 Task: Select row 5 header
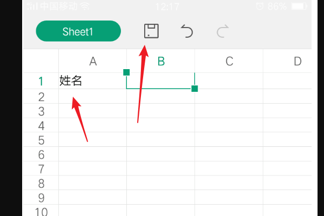click(40, 140)
